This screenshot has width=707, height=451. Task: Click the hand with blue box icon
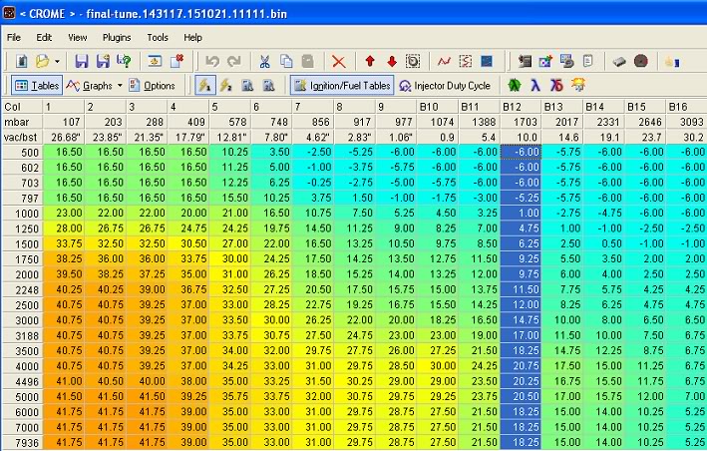tap(672, 61)
